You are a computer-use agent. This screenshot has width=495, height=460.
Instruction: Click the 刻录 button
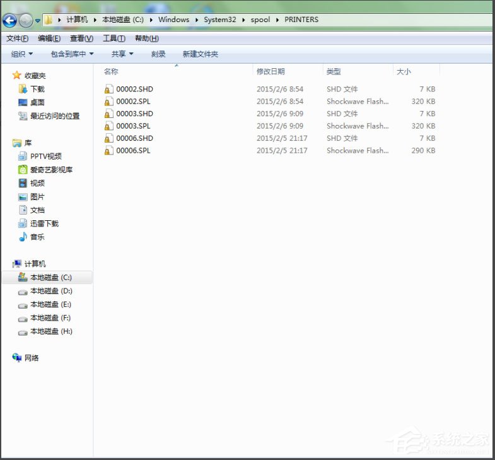158,54
